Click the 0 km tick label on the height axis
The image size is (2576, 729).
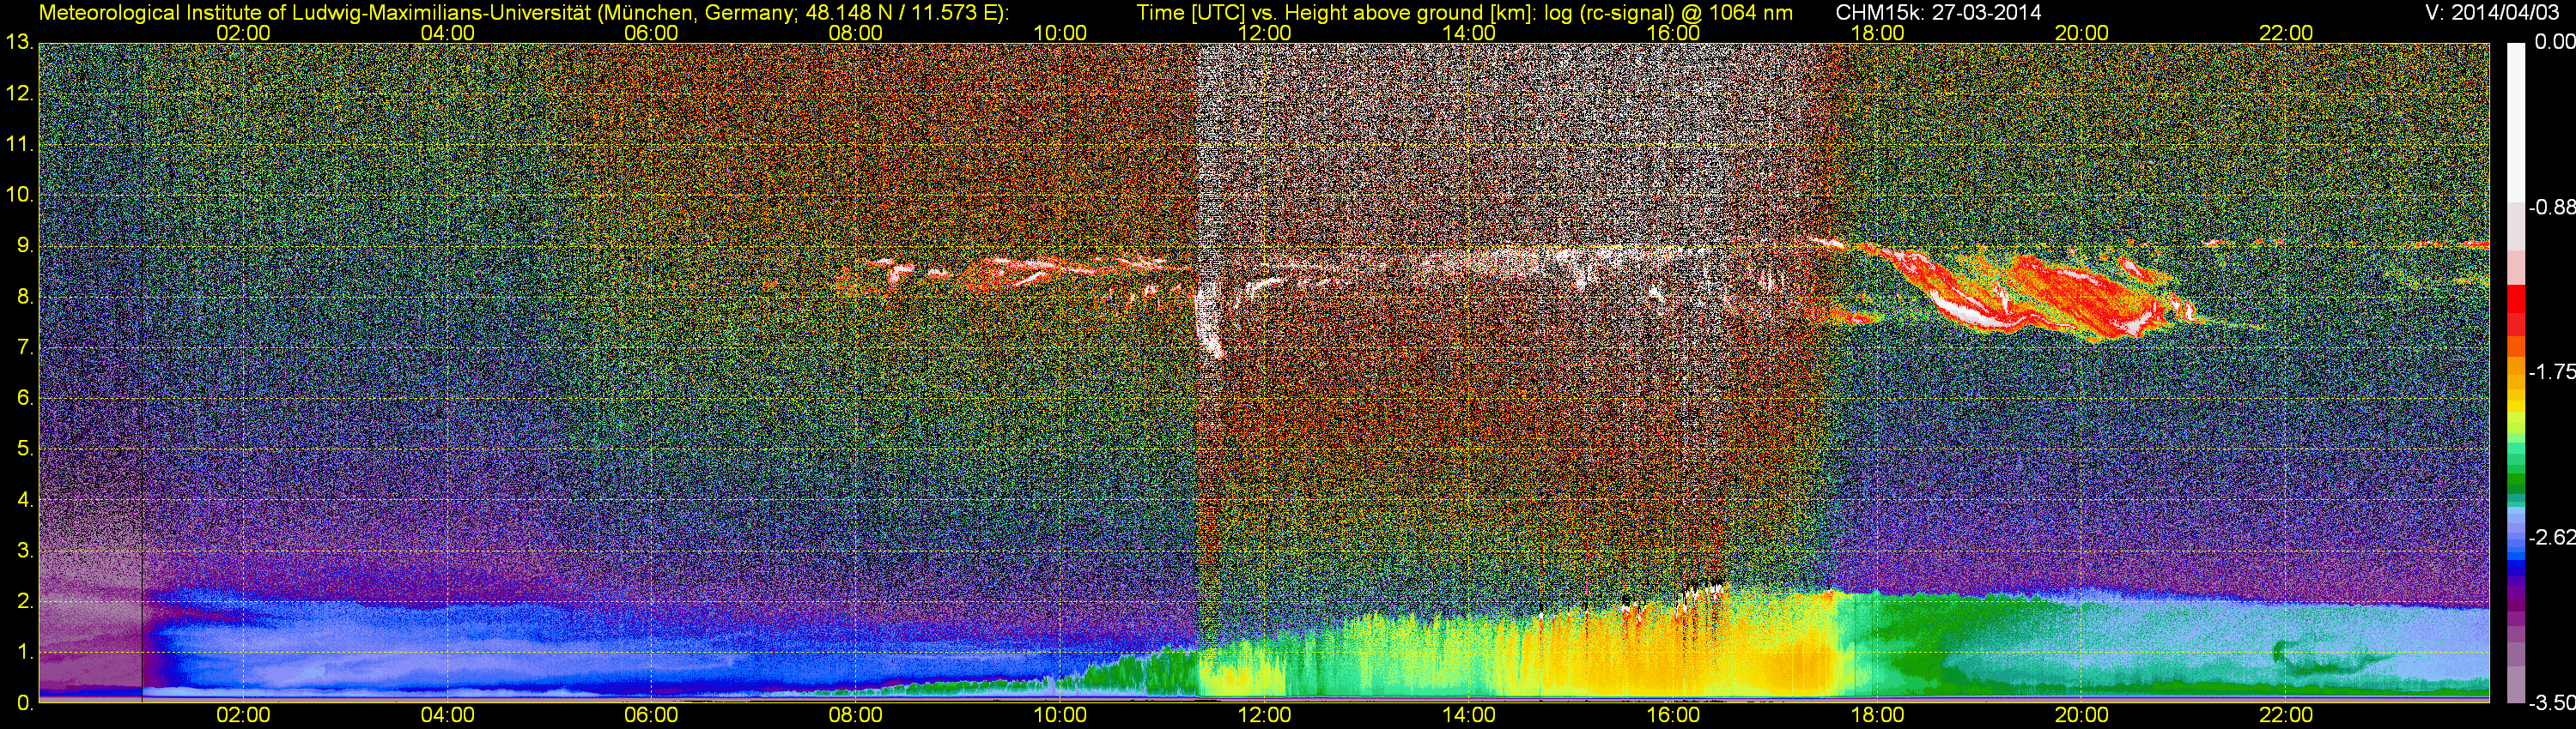click(x=25, y=703)
